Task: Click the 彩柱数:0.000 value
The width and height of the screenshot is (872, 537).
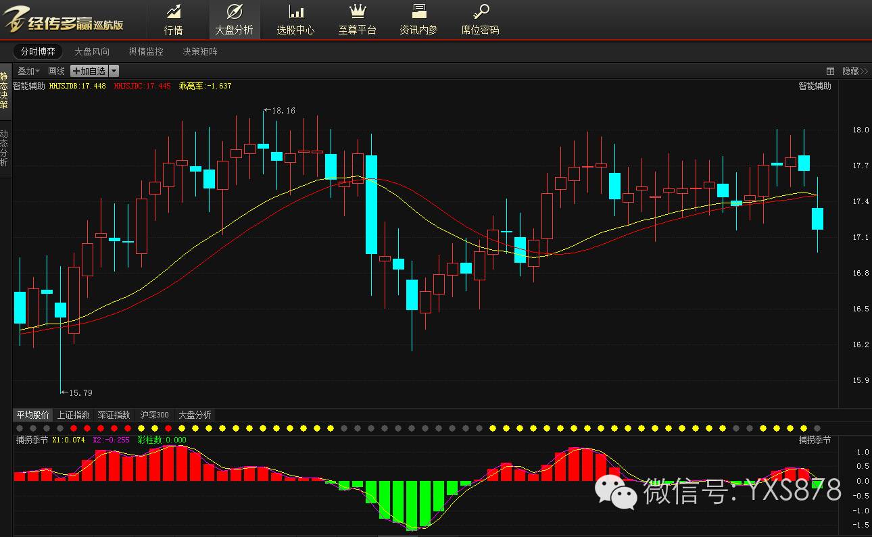Action: tap(162, 440)
